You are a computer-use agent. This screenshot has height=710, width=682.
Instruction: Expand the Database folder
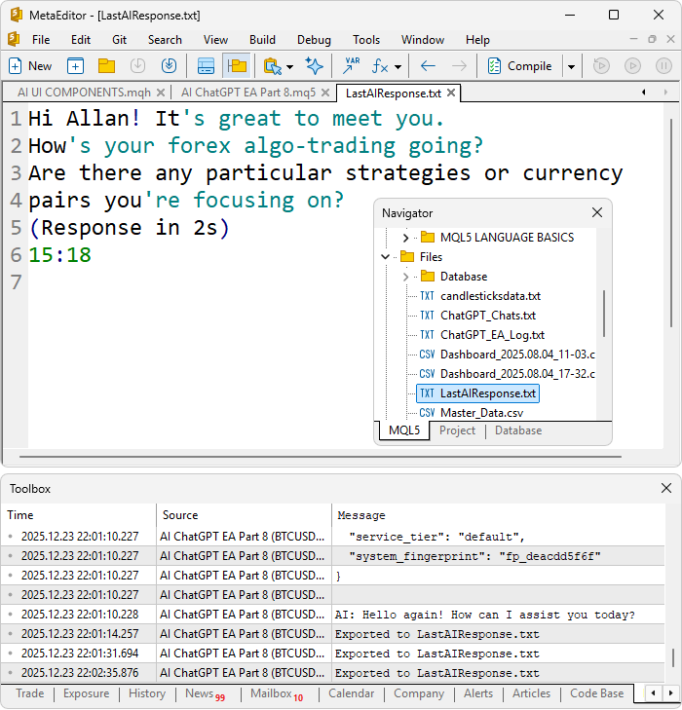pyautogui.click(x=405, y=277)
